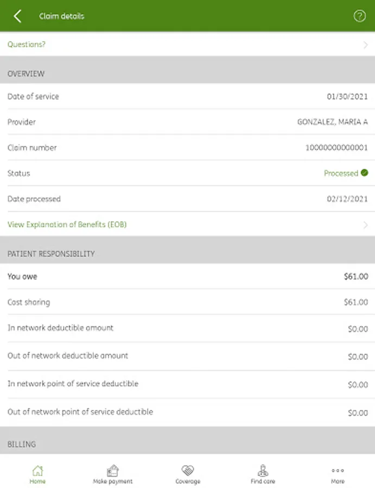Go to the Find care tab label
The image size is (375, 488).
tap(263, 481)
